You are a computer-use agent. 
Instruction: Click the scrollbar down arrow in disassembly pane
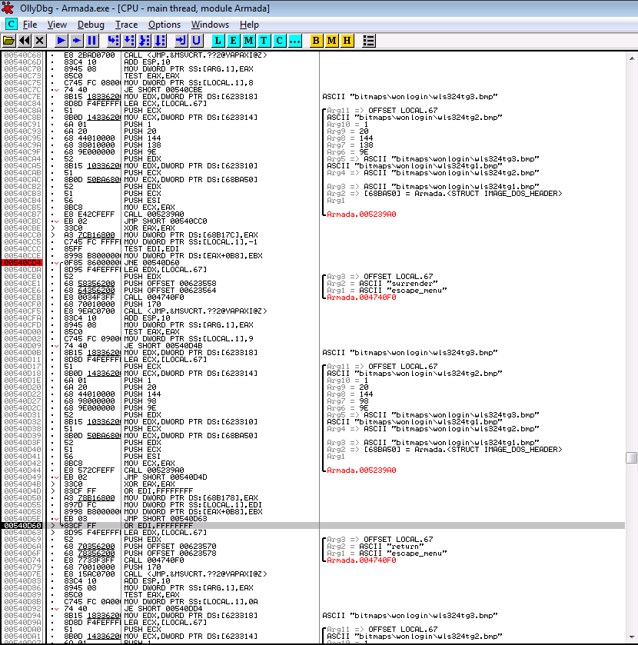[x=631, y=637]
